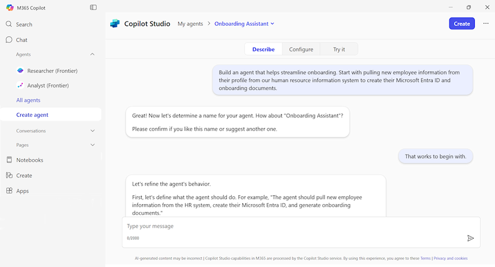Click the Conversations section label
The width and height of the screenshot is (495, 267).
coord(31,131)
